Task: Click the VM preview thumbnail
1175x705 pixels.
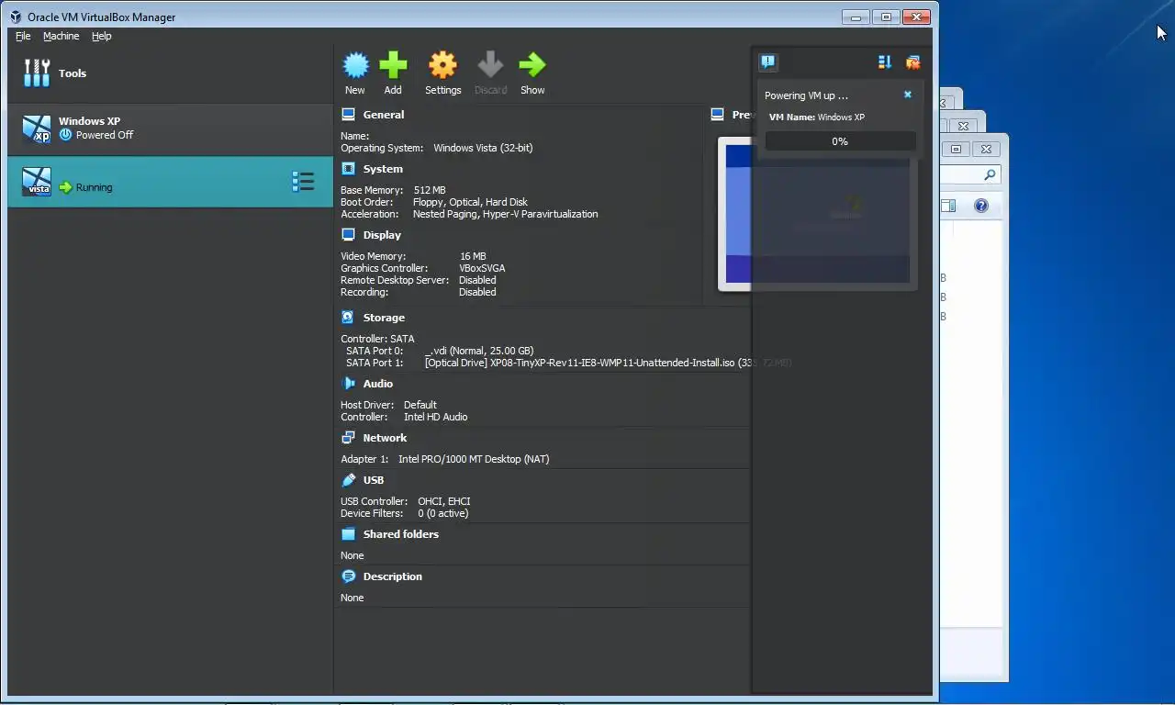Action: [817, 213]
